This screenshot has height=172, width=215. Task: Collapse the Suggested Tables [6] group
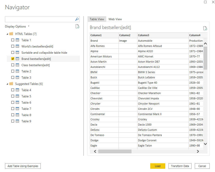pyautogui.click(x=7, y=84)
